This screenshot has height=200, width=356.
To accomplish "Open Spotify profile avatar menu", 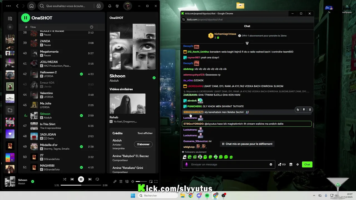I will [127, 6].
